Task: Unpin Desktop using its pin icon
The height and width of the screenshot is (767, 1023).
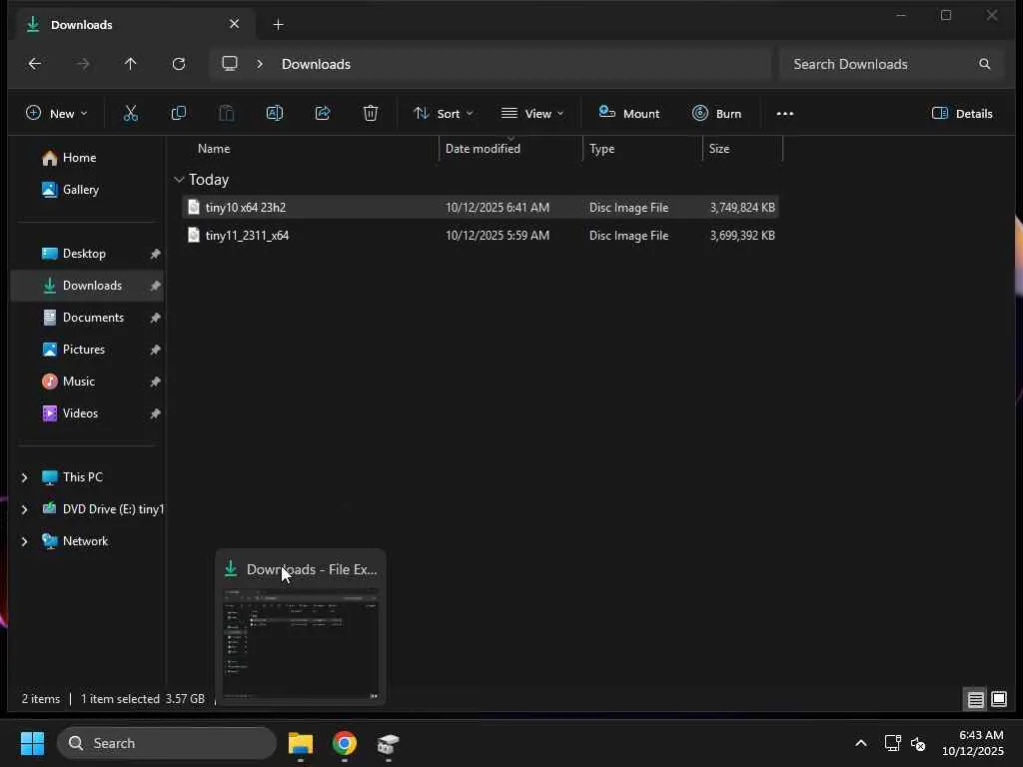Action: (155, 254)
